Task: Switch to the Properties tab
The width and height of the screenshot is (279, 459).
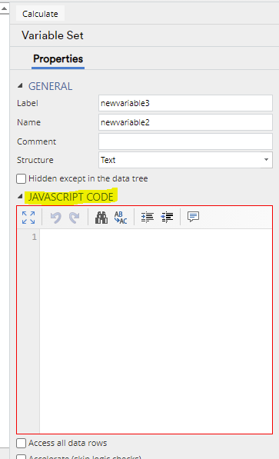Action: (58, 59)
